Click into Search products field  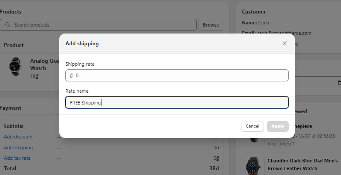coord(100,25)
